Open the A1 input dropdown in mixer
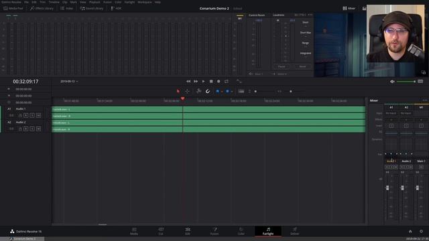This screenshot has height=241, width=429. [391, 113]
